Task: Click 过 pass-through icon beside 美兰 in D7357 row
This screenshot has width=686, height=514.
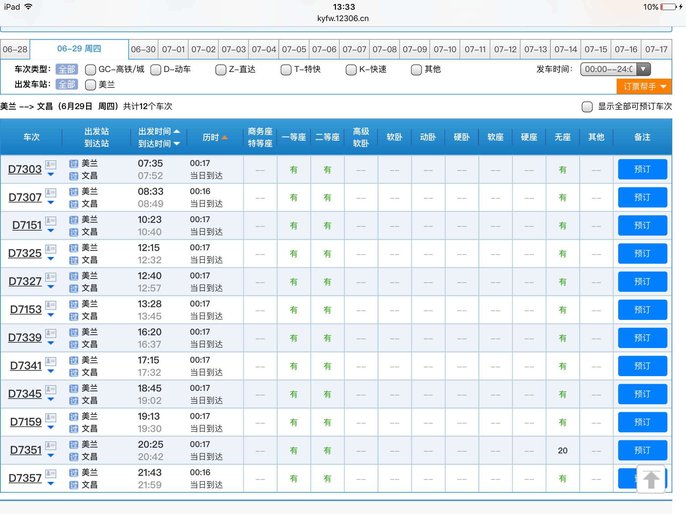Action: (74, 473)
